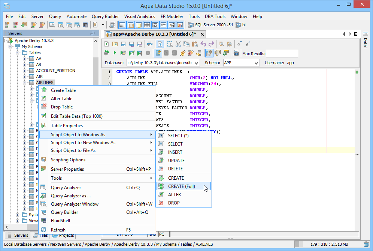Toggle the highlighted document button beside Print

tap(160, 44)
